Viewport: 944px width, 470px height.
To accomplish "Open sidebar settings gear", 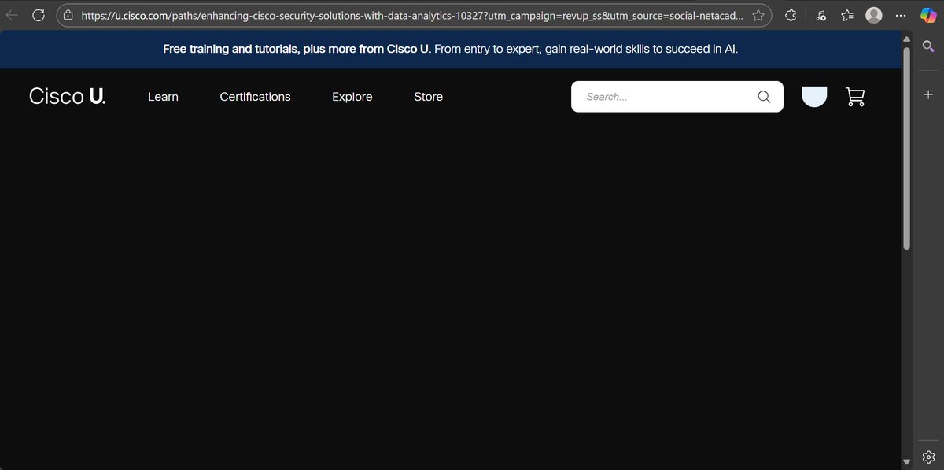I will click(928, 457).
